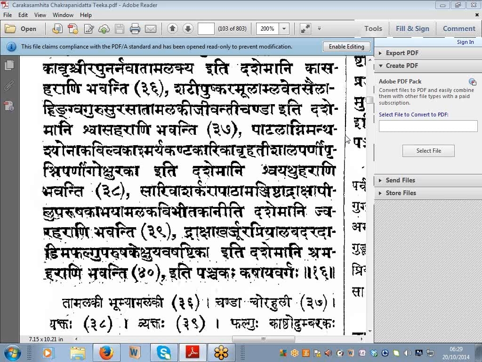Open the zoom level dropdown arrow
This screenshot has width=482, height=362.
[284, 29]
